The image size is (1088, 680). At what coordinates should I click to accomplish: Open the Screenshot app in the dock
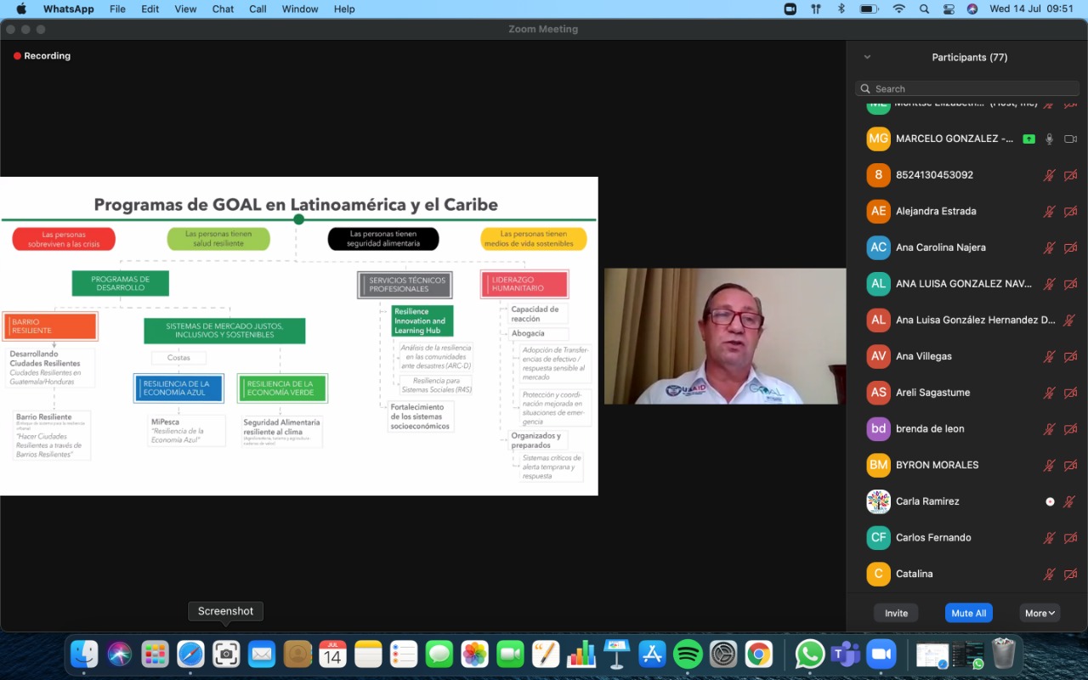click(226, 654)
